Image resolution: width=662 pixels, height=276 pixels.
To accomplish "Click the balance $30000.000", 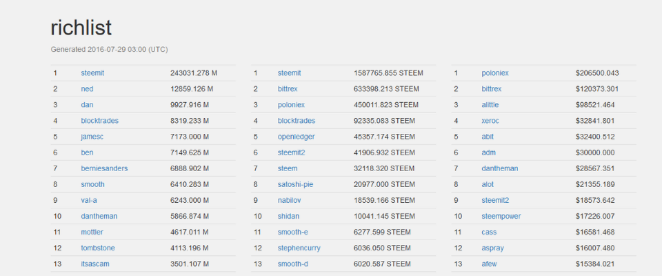I will (x=595, y=152).
